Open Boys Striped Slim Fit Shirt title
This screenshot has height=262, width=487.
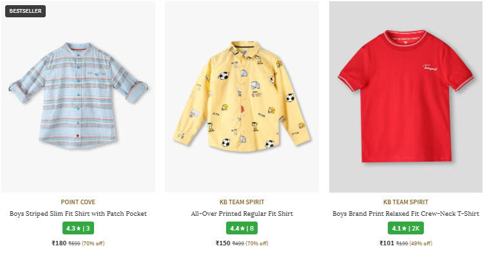coord(78,214)
